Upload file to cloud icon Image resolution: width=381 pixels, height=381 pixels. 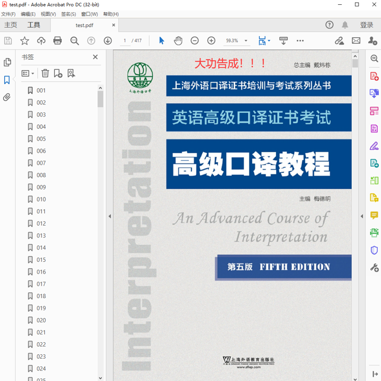(x=41, y=40)
